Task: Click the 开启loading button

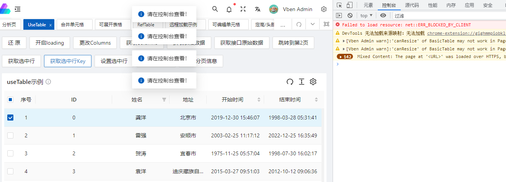Action: [x=50, y=43]
